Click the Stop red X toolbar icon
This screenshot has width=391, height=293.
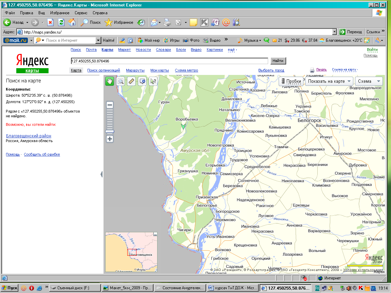click(50, 22)
